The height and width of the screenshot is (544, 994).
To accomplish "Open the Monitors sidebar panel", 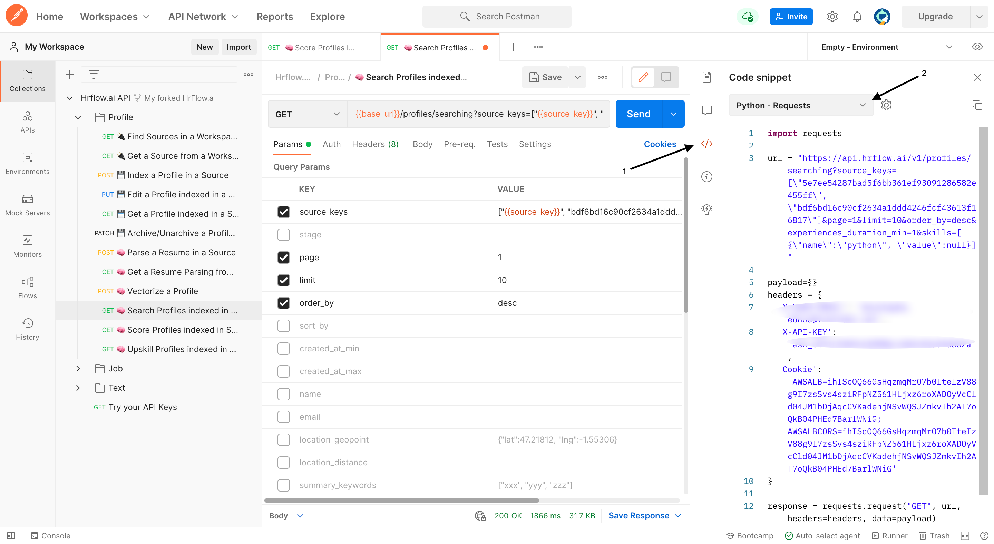I will tap(27, 246).
